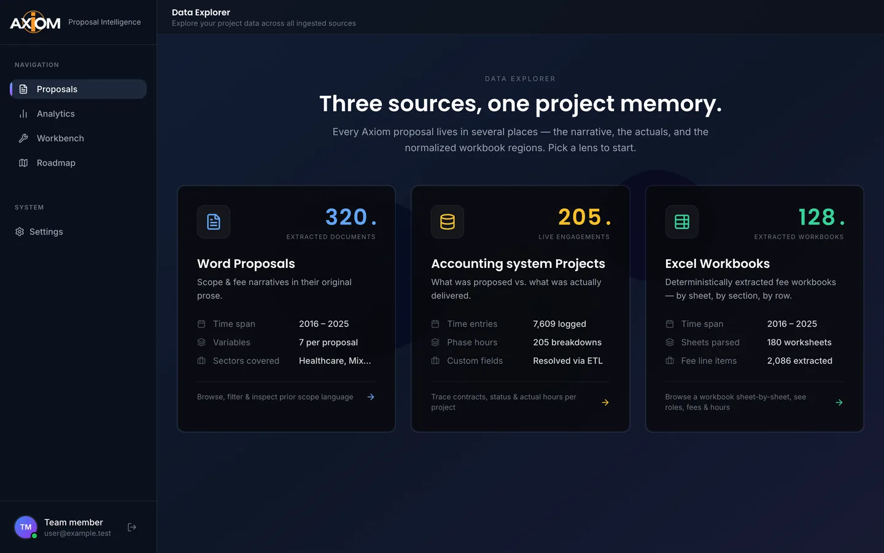The height and width of the screenshot is (553, 884).
Task: Click the icon beside Fee line items
Action: click(670, 361)
